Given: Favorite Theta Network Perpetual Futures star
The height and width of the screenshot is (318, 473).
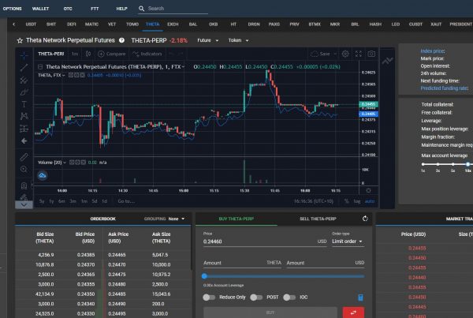Looking at the screenshot, I should (20, 40).
